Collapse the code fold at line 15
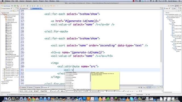The width and height of the screenshot is (182, 102). [24, 14]
